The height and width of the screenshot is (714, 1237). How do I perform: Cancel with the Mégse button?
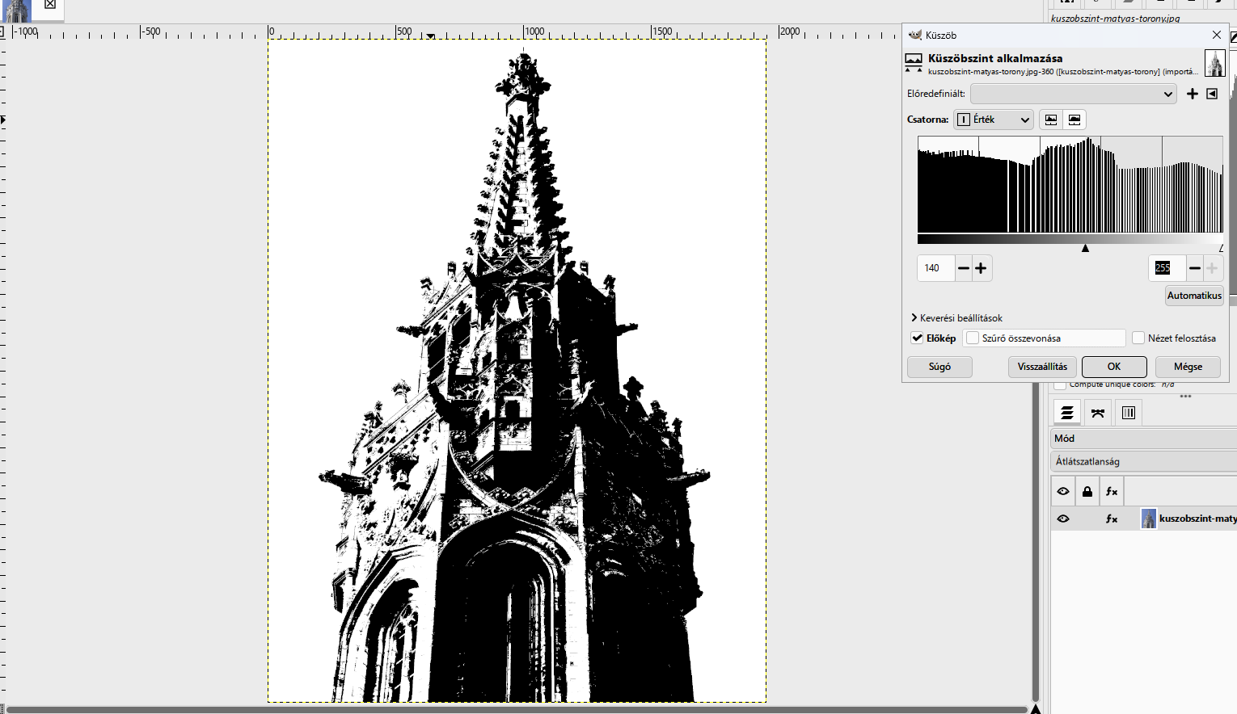tap(1188, 367)
